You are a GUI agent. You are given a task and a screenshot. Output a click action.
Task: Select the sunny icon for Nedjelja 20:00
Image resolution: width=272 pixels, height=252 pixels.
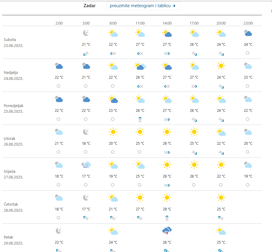coord(221,66)
